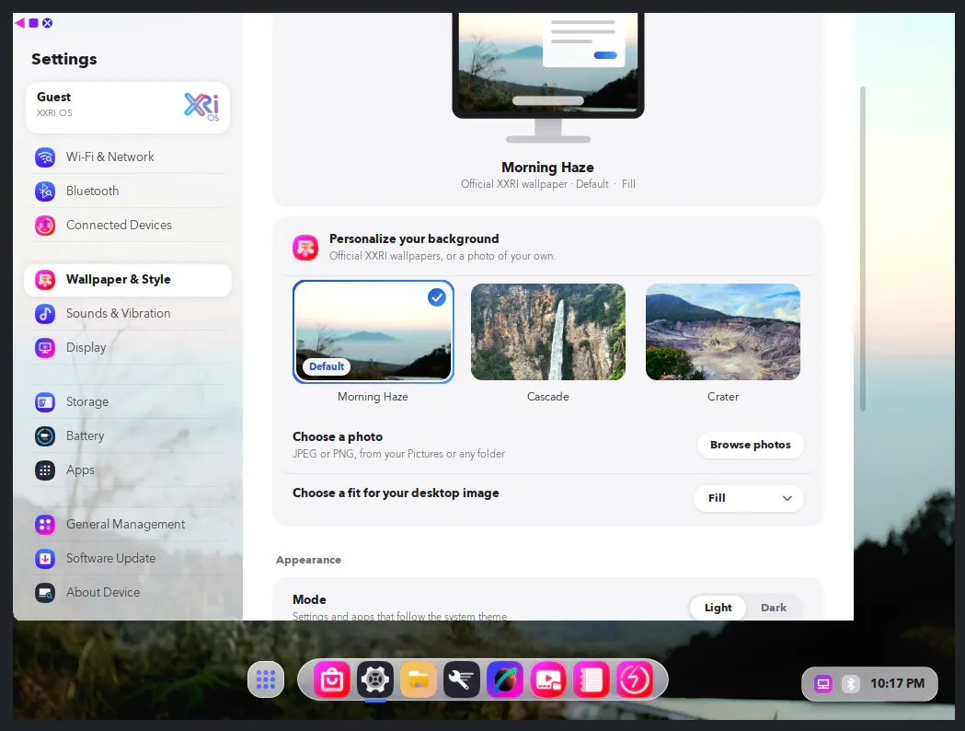Click the General Management icon
The width and height of the screenshot is (965, 731).
(x=45, y=525)
